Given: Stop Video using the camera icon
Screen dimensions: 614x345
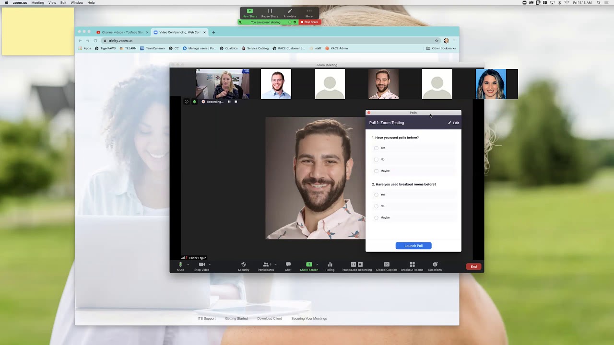Looking at the screenshot, I should point(202,264).
